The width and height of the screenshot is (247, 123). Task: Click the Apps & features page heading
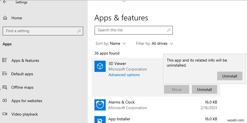coord(121,18)
